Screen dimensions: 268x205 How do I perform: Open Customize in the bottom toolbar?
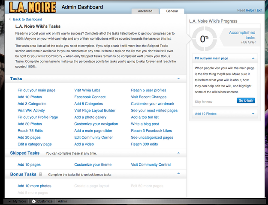point(45,201)
